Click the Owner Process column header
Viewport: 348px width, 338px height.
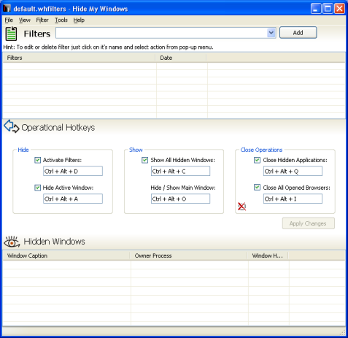point(189,256)
